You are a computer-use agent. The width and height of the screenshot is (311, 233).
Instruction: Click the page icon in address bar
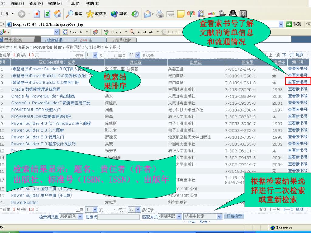(9, 25)
